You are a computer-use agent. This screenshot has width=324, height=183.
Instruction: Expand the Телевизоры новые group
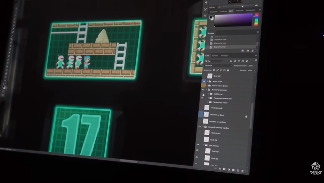[208, 102]
